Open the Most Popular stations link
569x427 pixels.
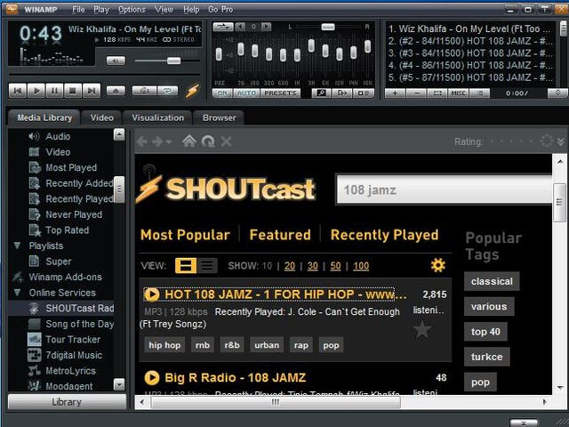pos(185,235)
